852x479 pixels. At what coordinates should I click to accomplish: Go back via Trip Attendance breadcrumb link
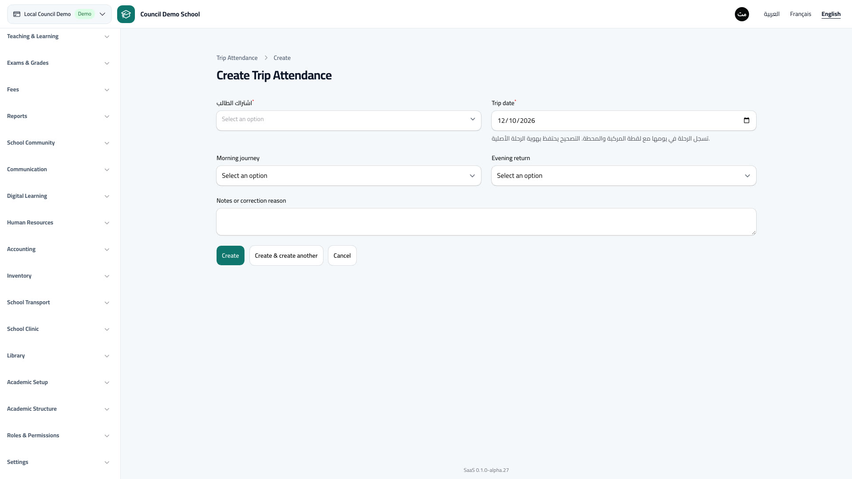[x=237, y=58]
